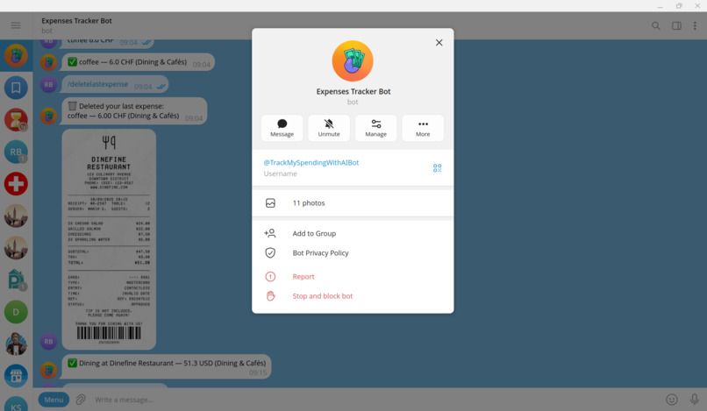Select Stop and block bot
The width and height of the screenshot is (707, 411).
353,296
